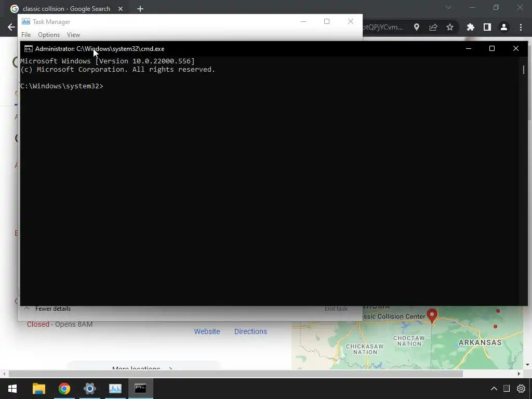Switch to Command Prompt on the taskbar
The width and height of the screenshot is (532, 399).
point(140,389)
